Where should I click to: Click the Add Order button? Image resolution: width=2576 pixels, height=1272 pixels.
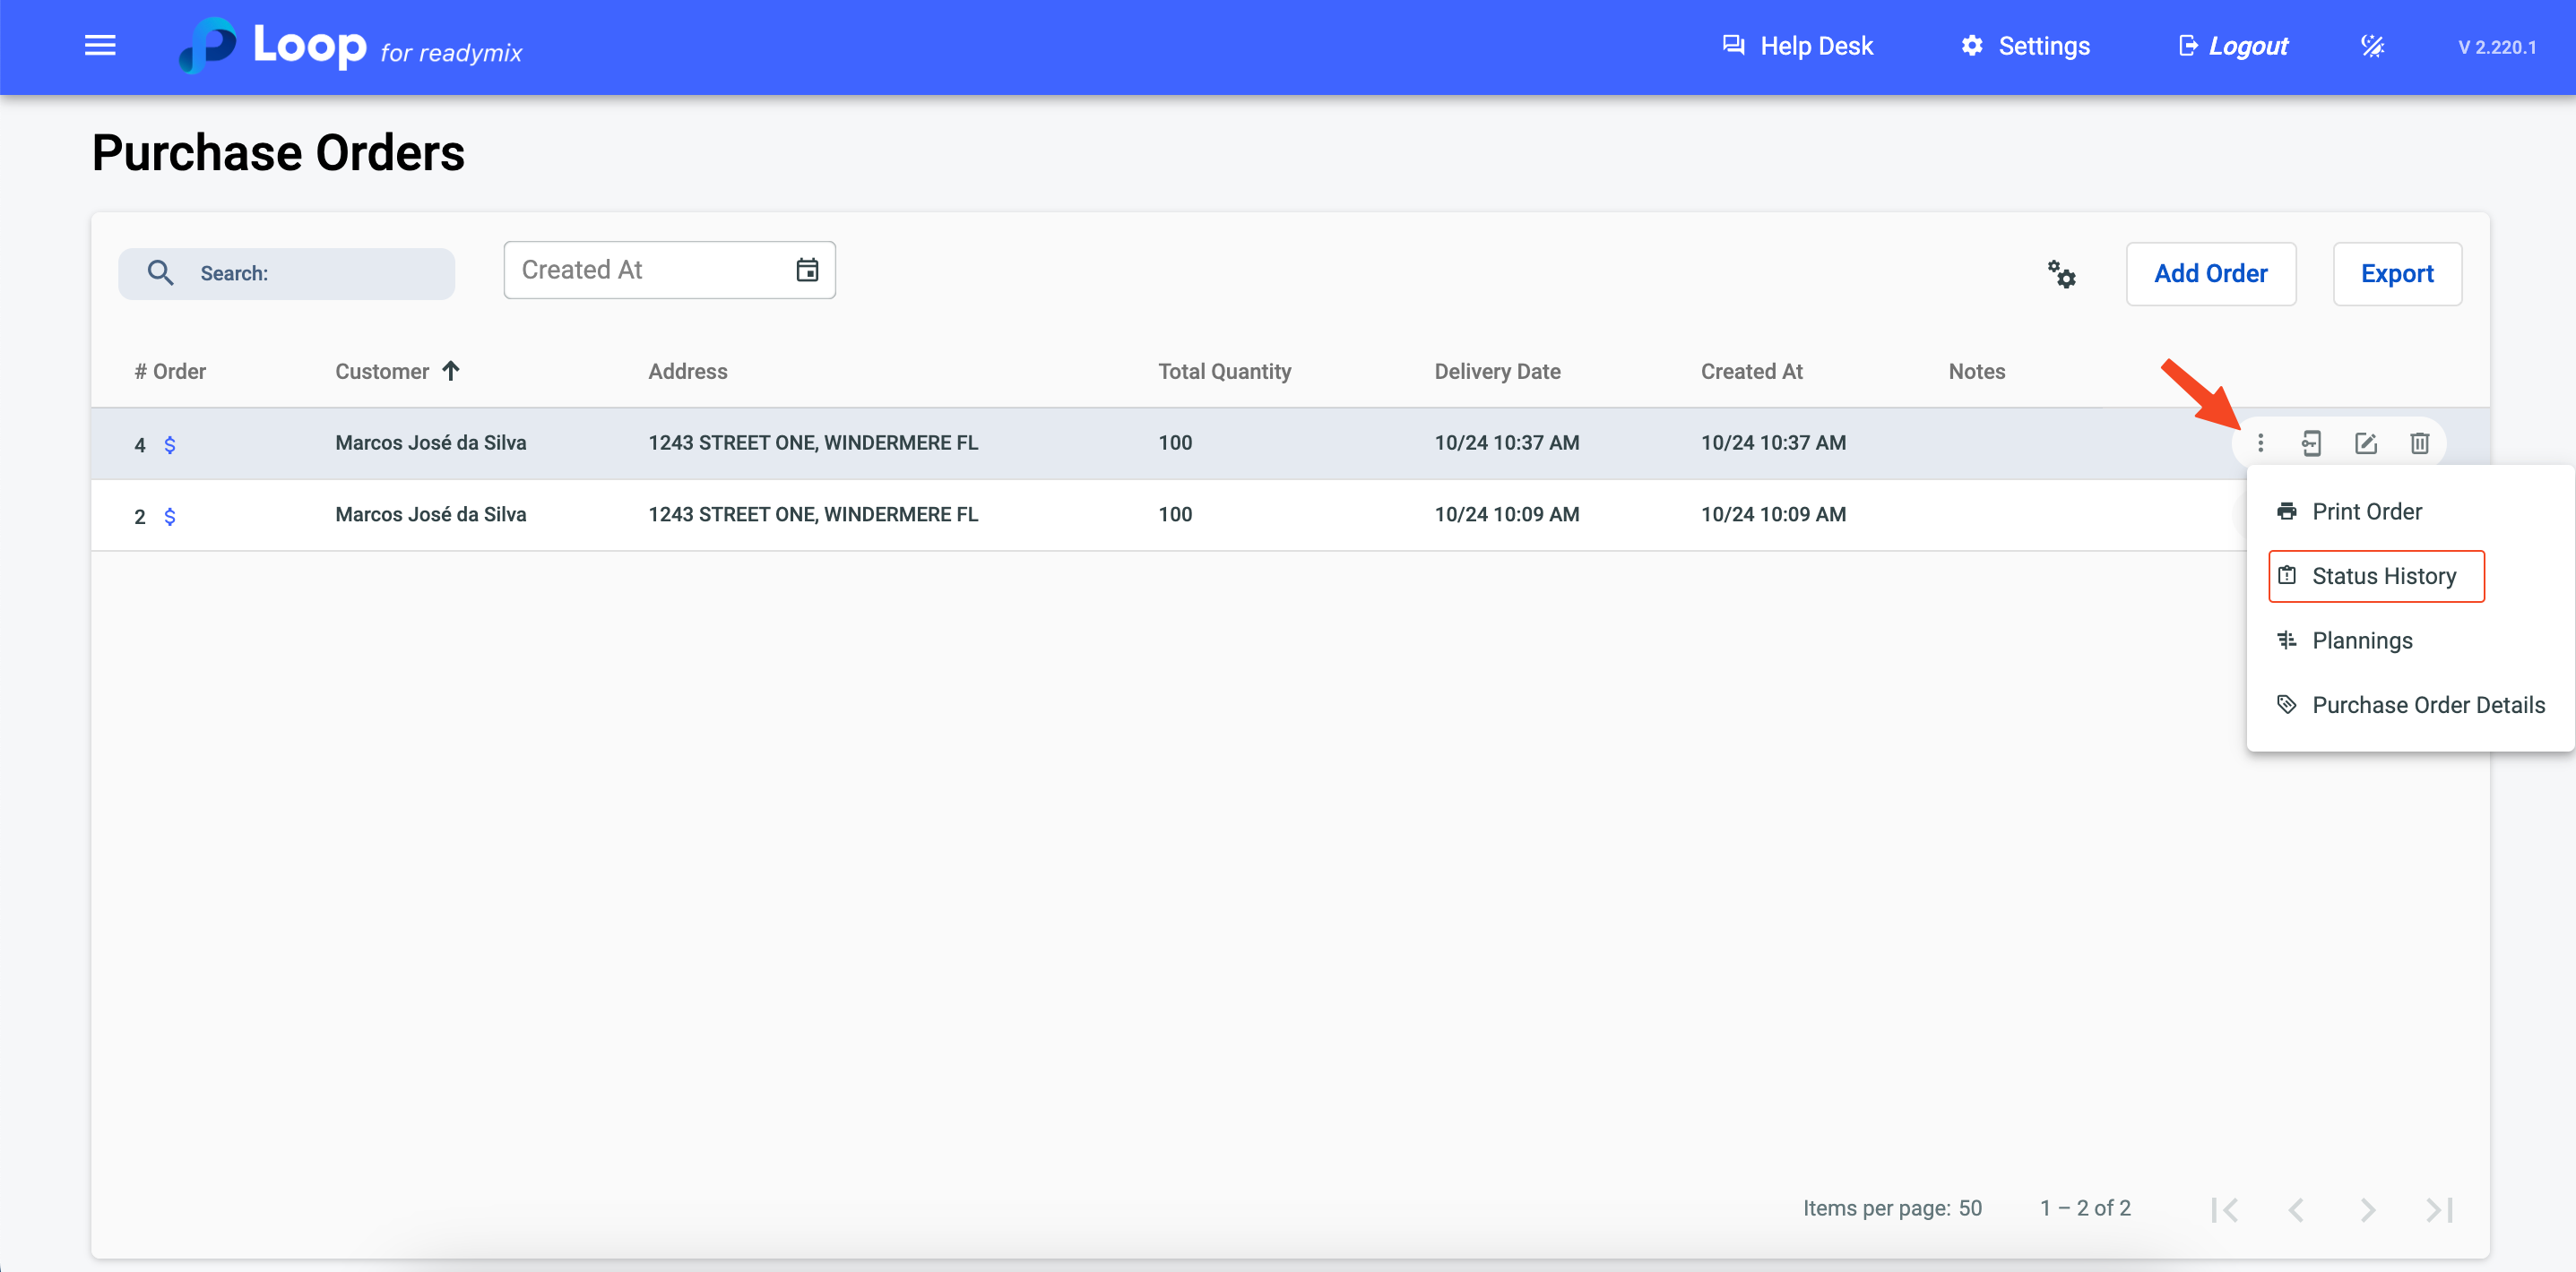tap(2210, 274)
